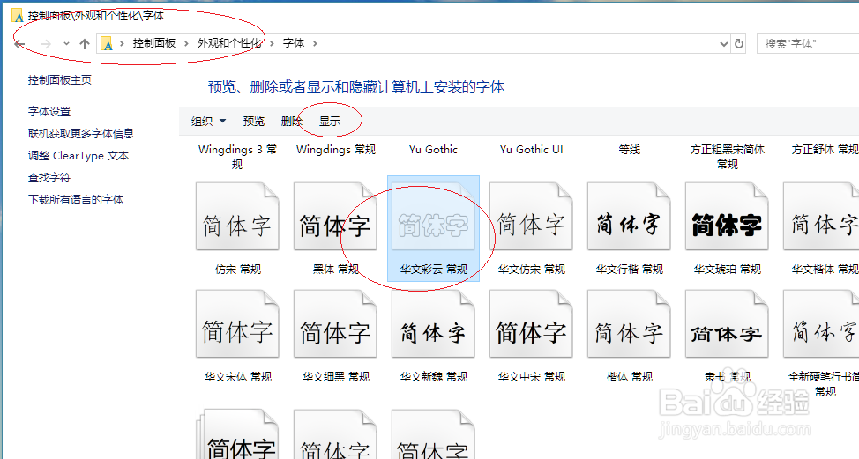This screenshot has height=459, width=859.
Task: Select 等线 font label
Action: [x=629, y=150]
